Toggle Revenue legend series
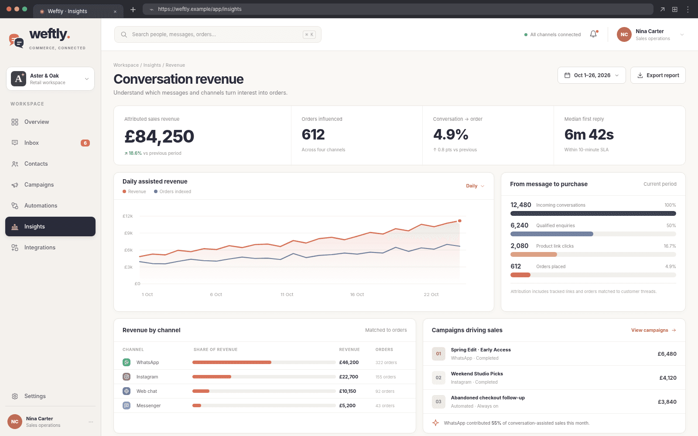This screenshot has width=698, height=436. coord(134,192)
